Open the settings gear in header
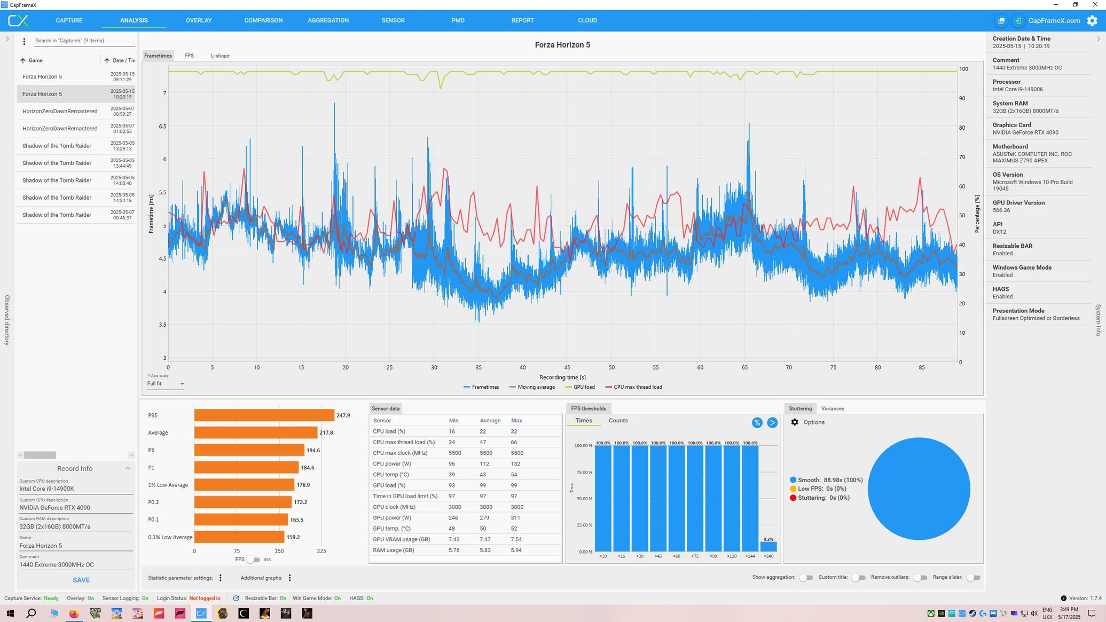This screenshot has width=1106, height=622. click(1092, 21)
